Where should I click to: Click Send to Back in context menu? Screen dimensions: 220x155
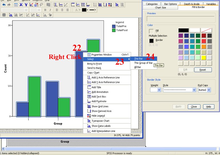coord(107,68)
